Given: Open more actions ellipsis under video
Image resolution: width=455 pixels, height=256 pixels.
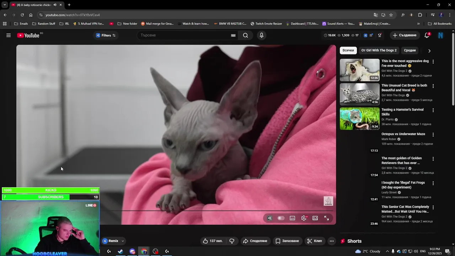Looking at the screenshot, I should pos(332,241).
